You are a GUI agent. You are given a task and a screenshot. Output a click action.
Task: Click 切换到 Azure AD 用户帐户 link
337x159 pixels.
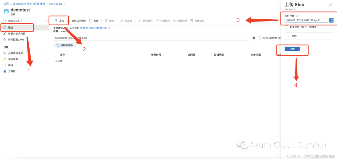[95, 28]
